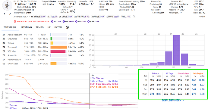Click the wind icon next to Gefühl

tap(72, 11)
